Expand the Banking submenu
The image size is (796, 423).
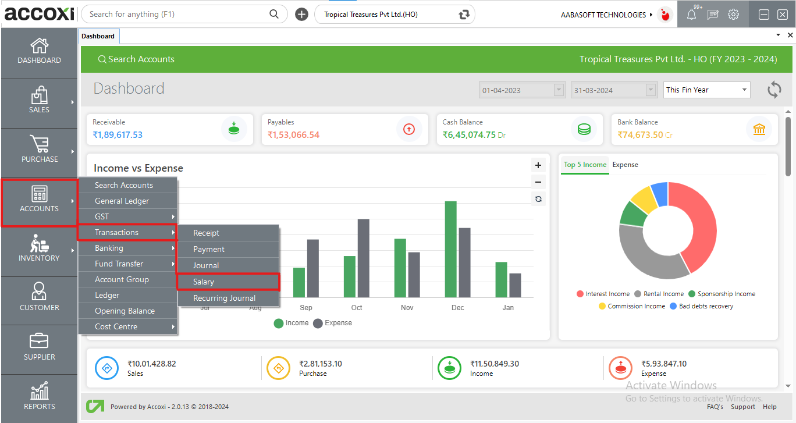tap(127, 248)
